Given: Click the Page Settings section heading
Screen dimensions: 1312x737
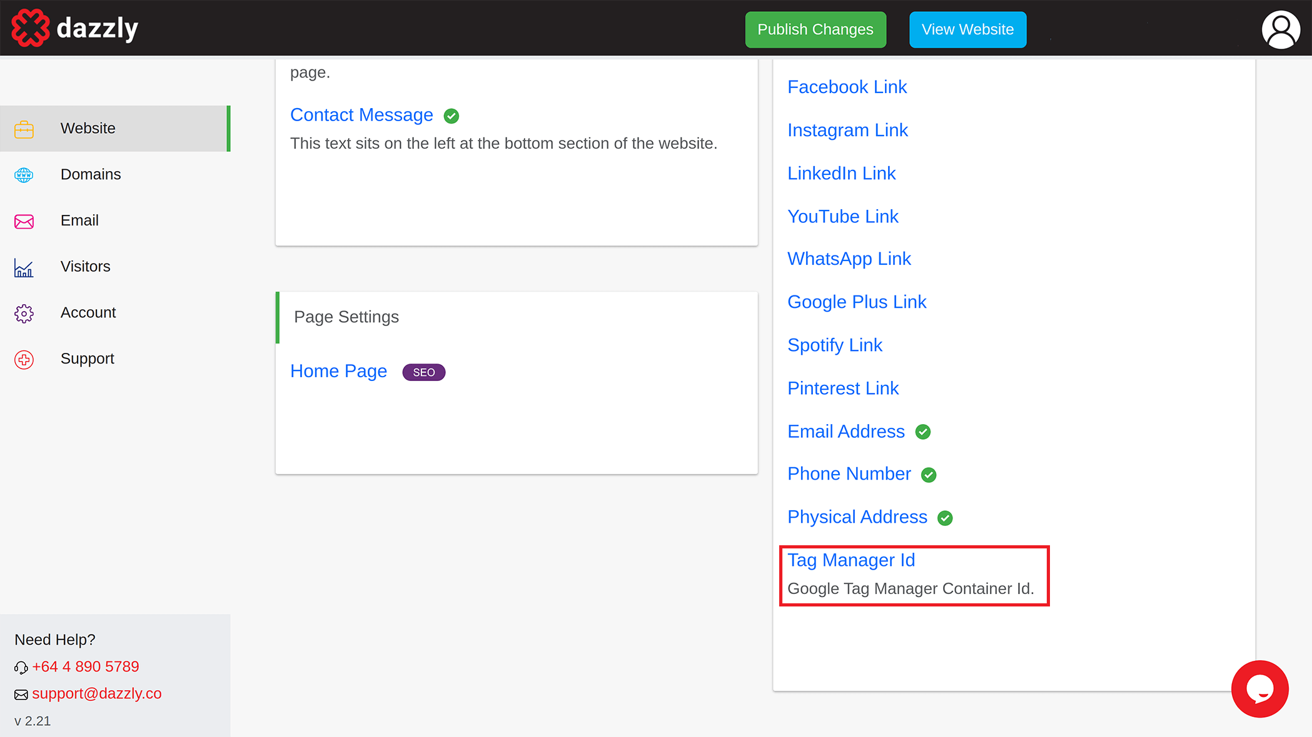Looking at the screenshot, I should 346,317.
